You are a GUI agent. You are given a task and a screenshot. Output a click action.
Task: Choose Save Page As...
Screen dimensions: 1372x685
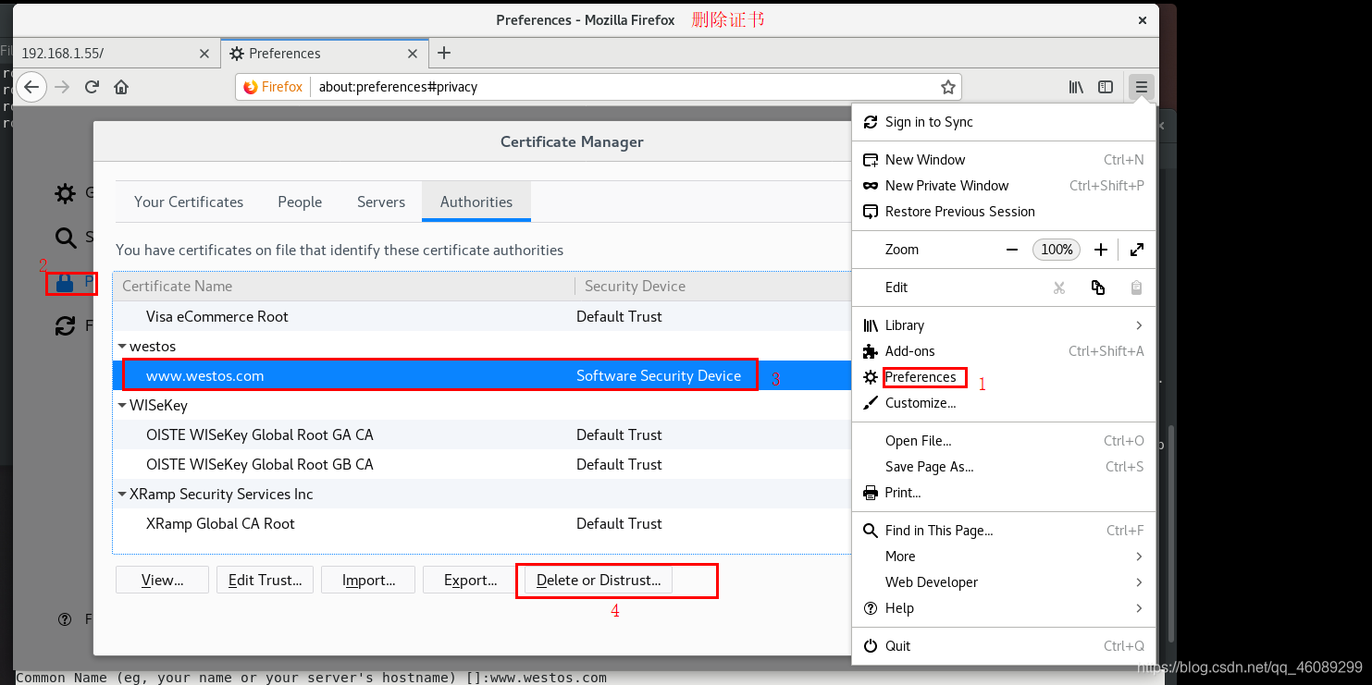click(x=1004, y=467)
